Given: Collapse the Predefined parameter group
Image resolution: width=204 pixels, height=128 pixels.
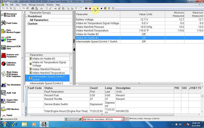Looking at the screenshot, I should [x=26, y=16].
